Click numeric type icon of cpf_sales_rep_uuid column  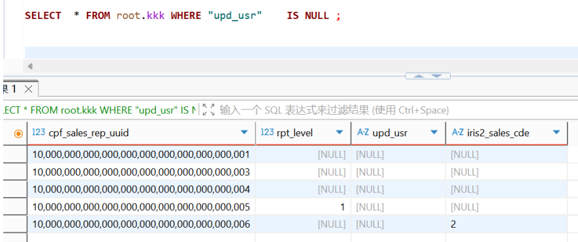39,132
